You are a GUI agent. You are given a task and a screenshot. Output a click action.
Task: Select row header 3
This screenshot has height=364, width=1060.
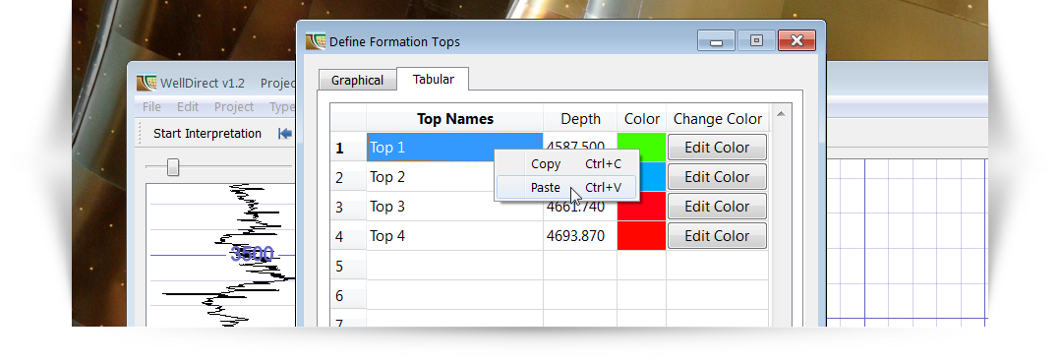[x=348, y=207]
